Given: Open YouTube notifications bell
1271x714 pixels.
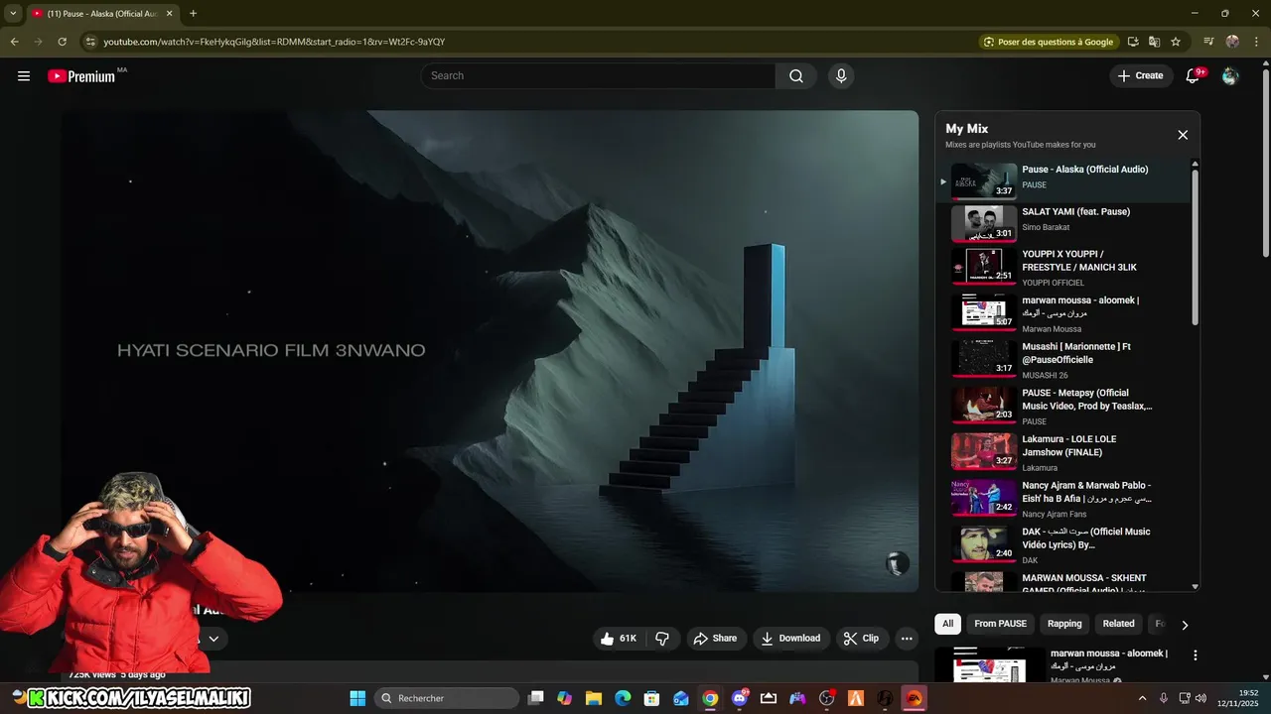Looking at the screenshot, I should tap(1194, 76).
